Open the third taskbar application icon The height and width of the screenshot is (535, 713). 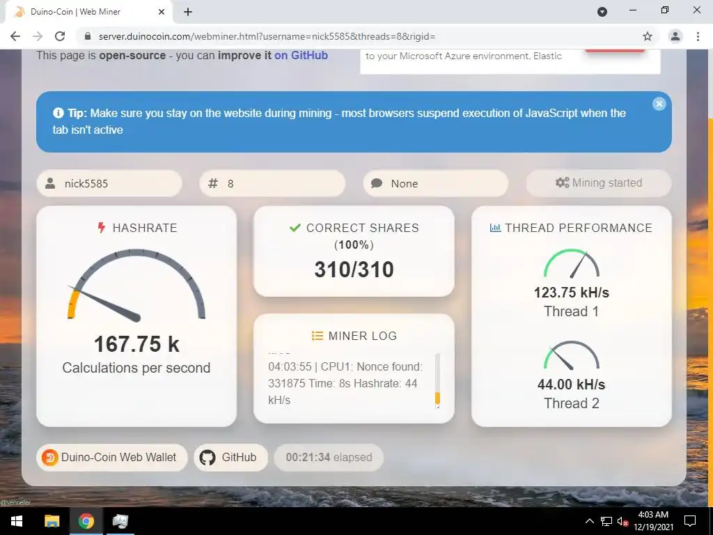tap(120, 521)
